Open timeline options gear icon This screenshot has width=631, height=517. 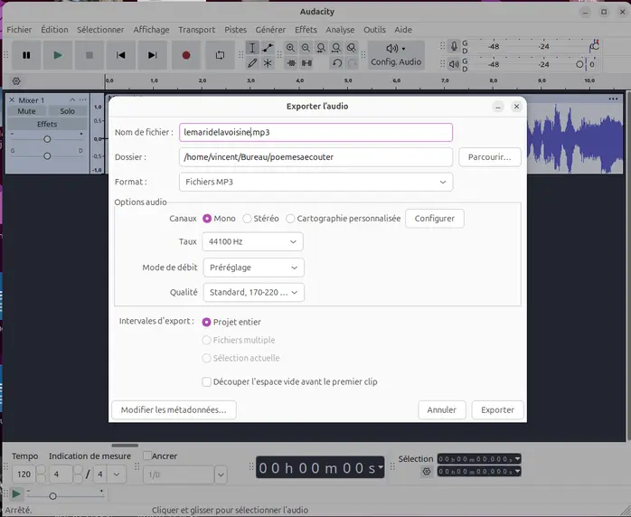pyautogui.click(x=16, y=80)
